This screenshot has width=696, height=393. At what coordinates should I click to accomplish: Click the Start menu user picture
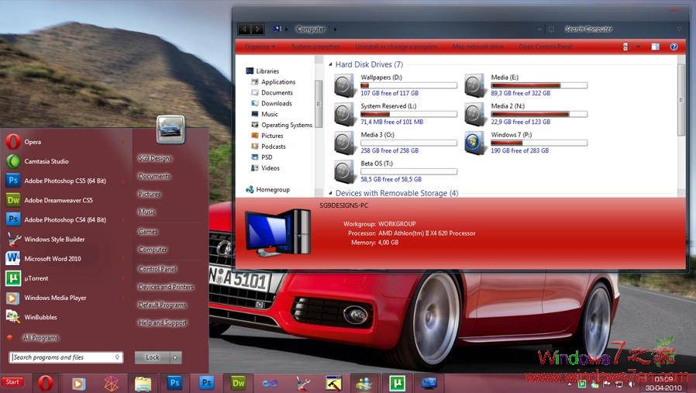click(x=171, y=129)
